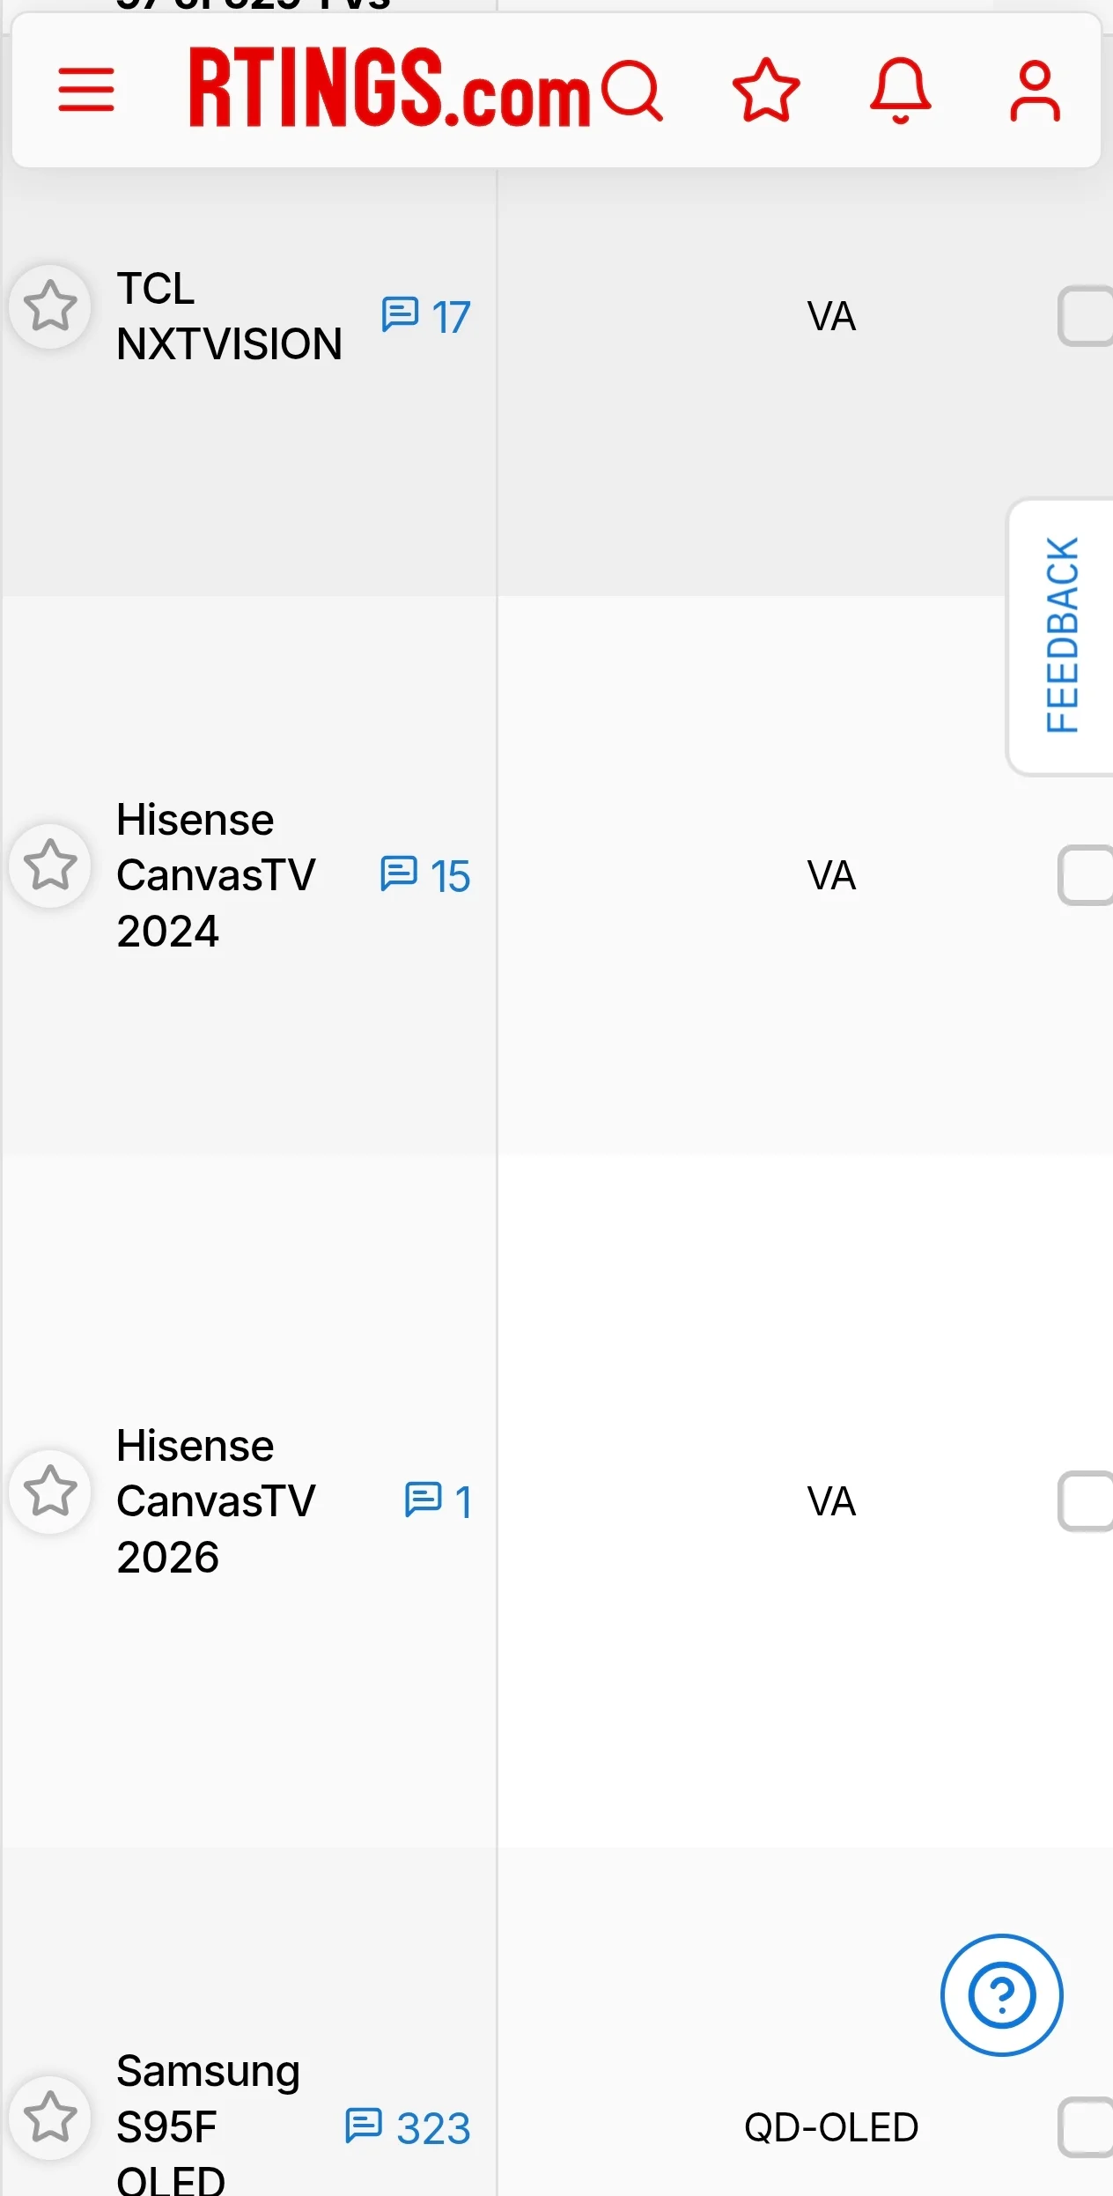Star the Hisense CanvasTV 2024

50,866
